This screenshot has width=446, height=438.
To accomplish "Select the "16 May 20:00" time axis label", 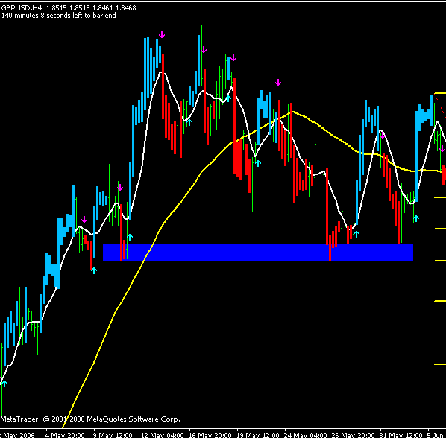I will 210,435.
